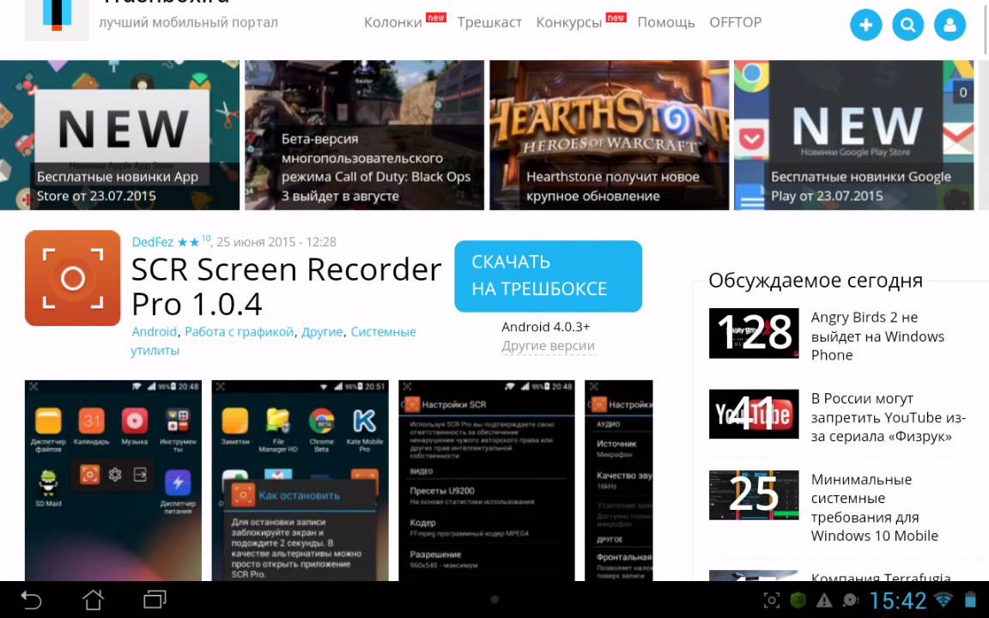The image size is (989, 618).
Task: Open the OFFTOP menu item
Action: [736, 22]
